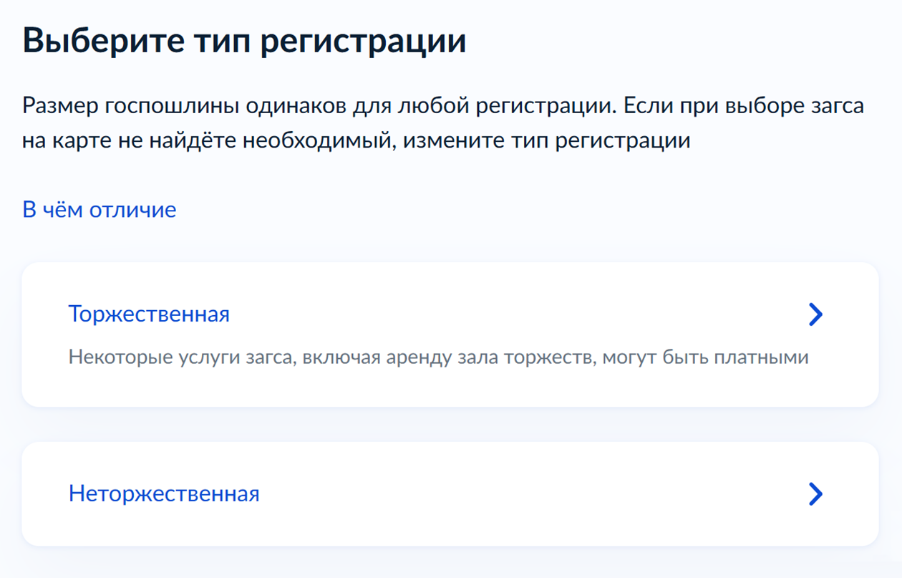Proceed with the non-ceremonial registration card
The width and height of the screenshot is (902, 578).
click(x=451, y=493)
